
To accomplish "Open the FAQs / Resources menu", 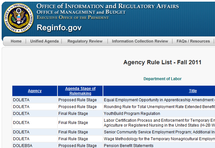I will click(x=193, y=41).
